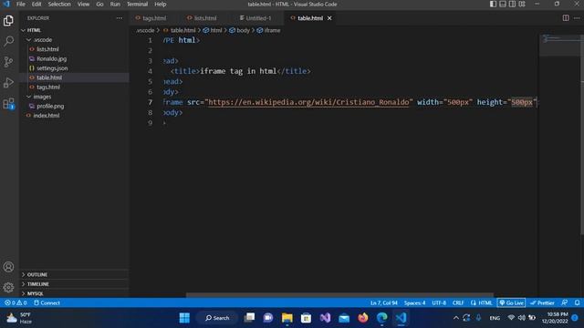
Task: Click the horizontal editor scrollbar
Action: tap(339, 295)
